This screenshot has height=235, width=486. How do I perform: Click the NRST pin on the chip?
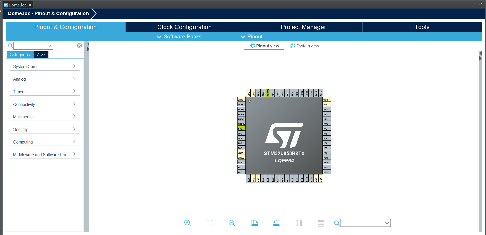click(241, 129)
